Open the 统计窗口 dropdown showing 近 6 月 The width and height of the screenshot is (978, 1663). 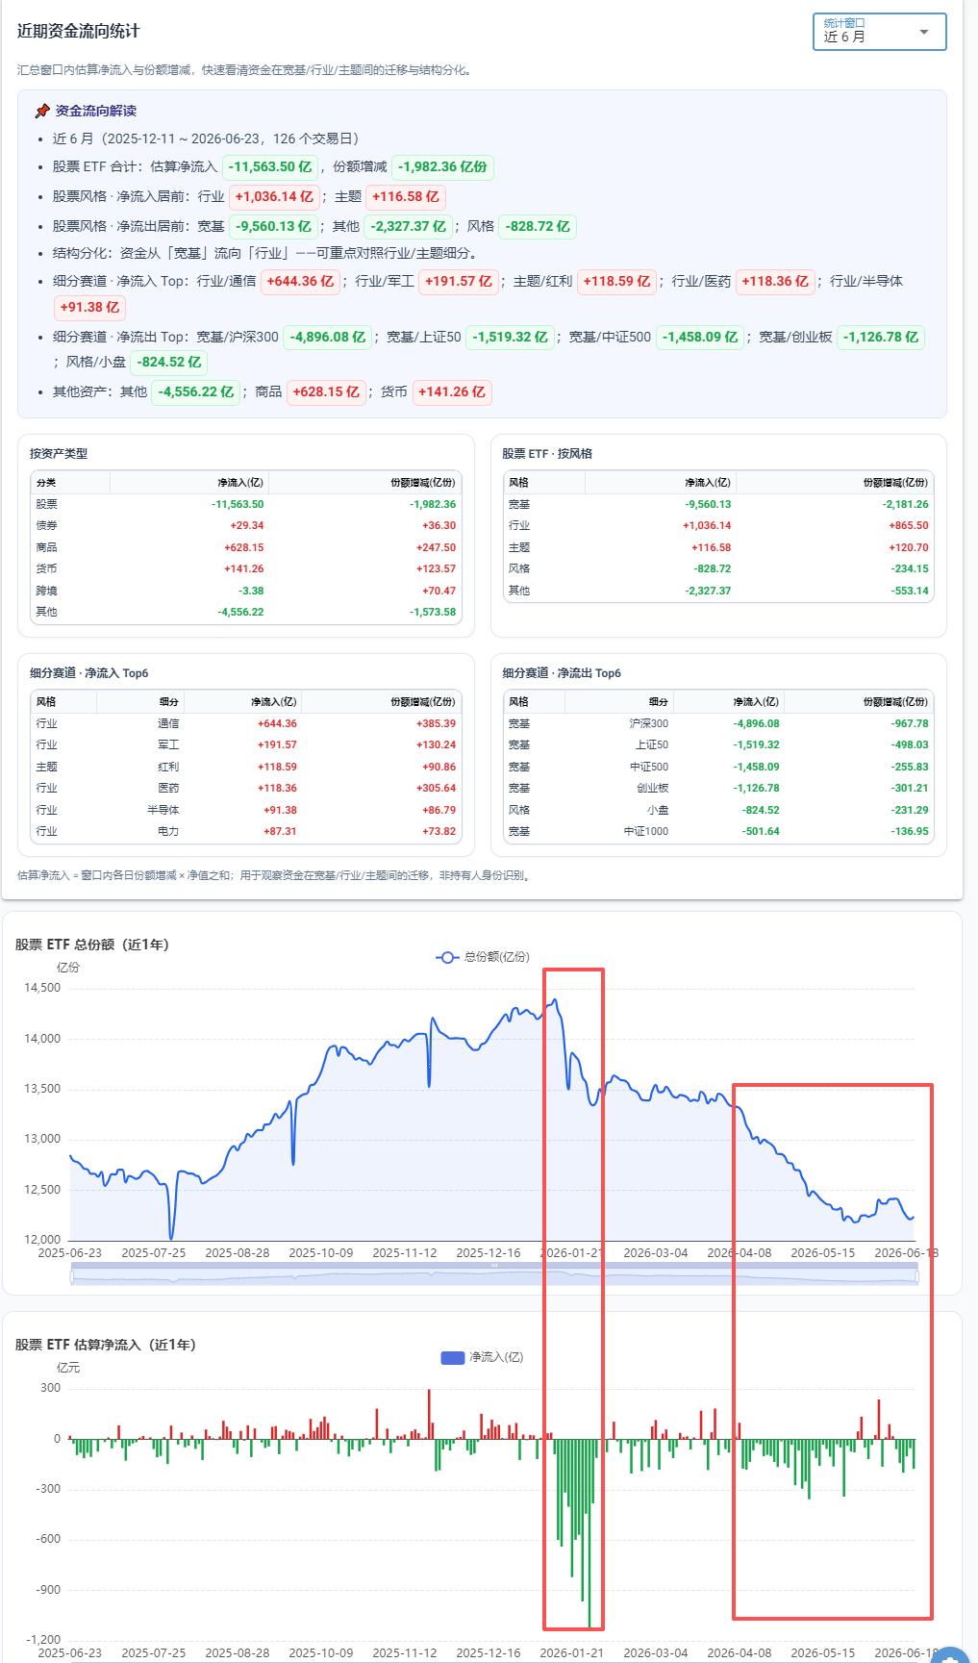(879, 32)
